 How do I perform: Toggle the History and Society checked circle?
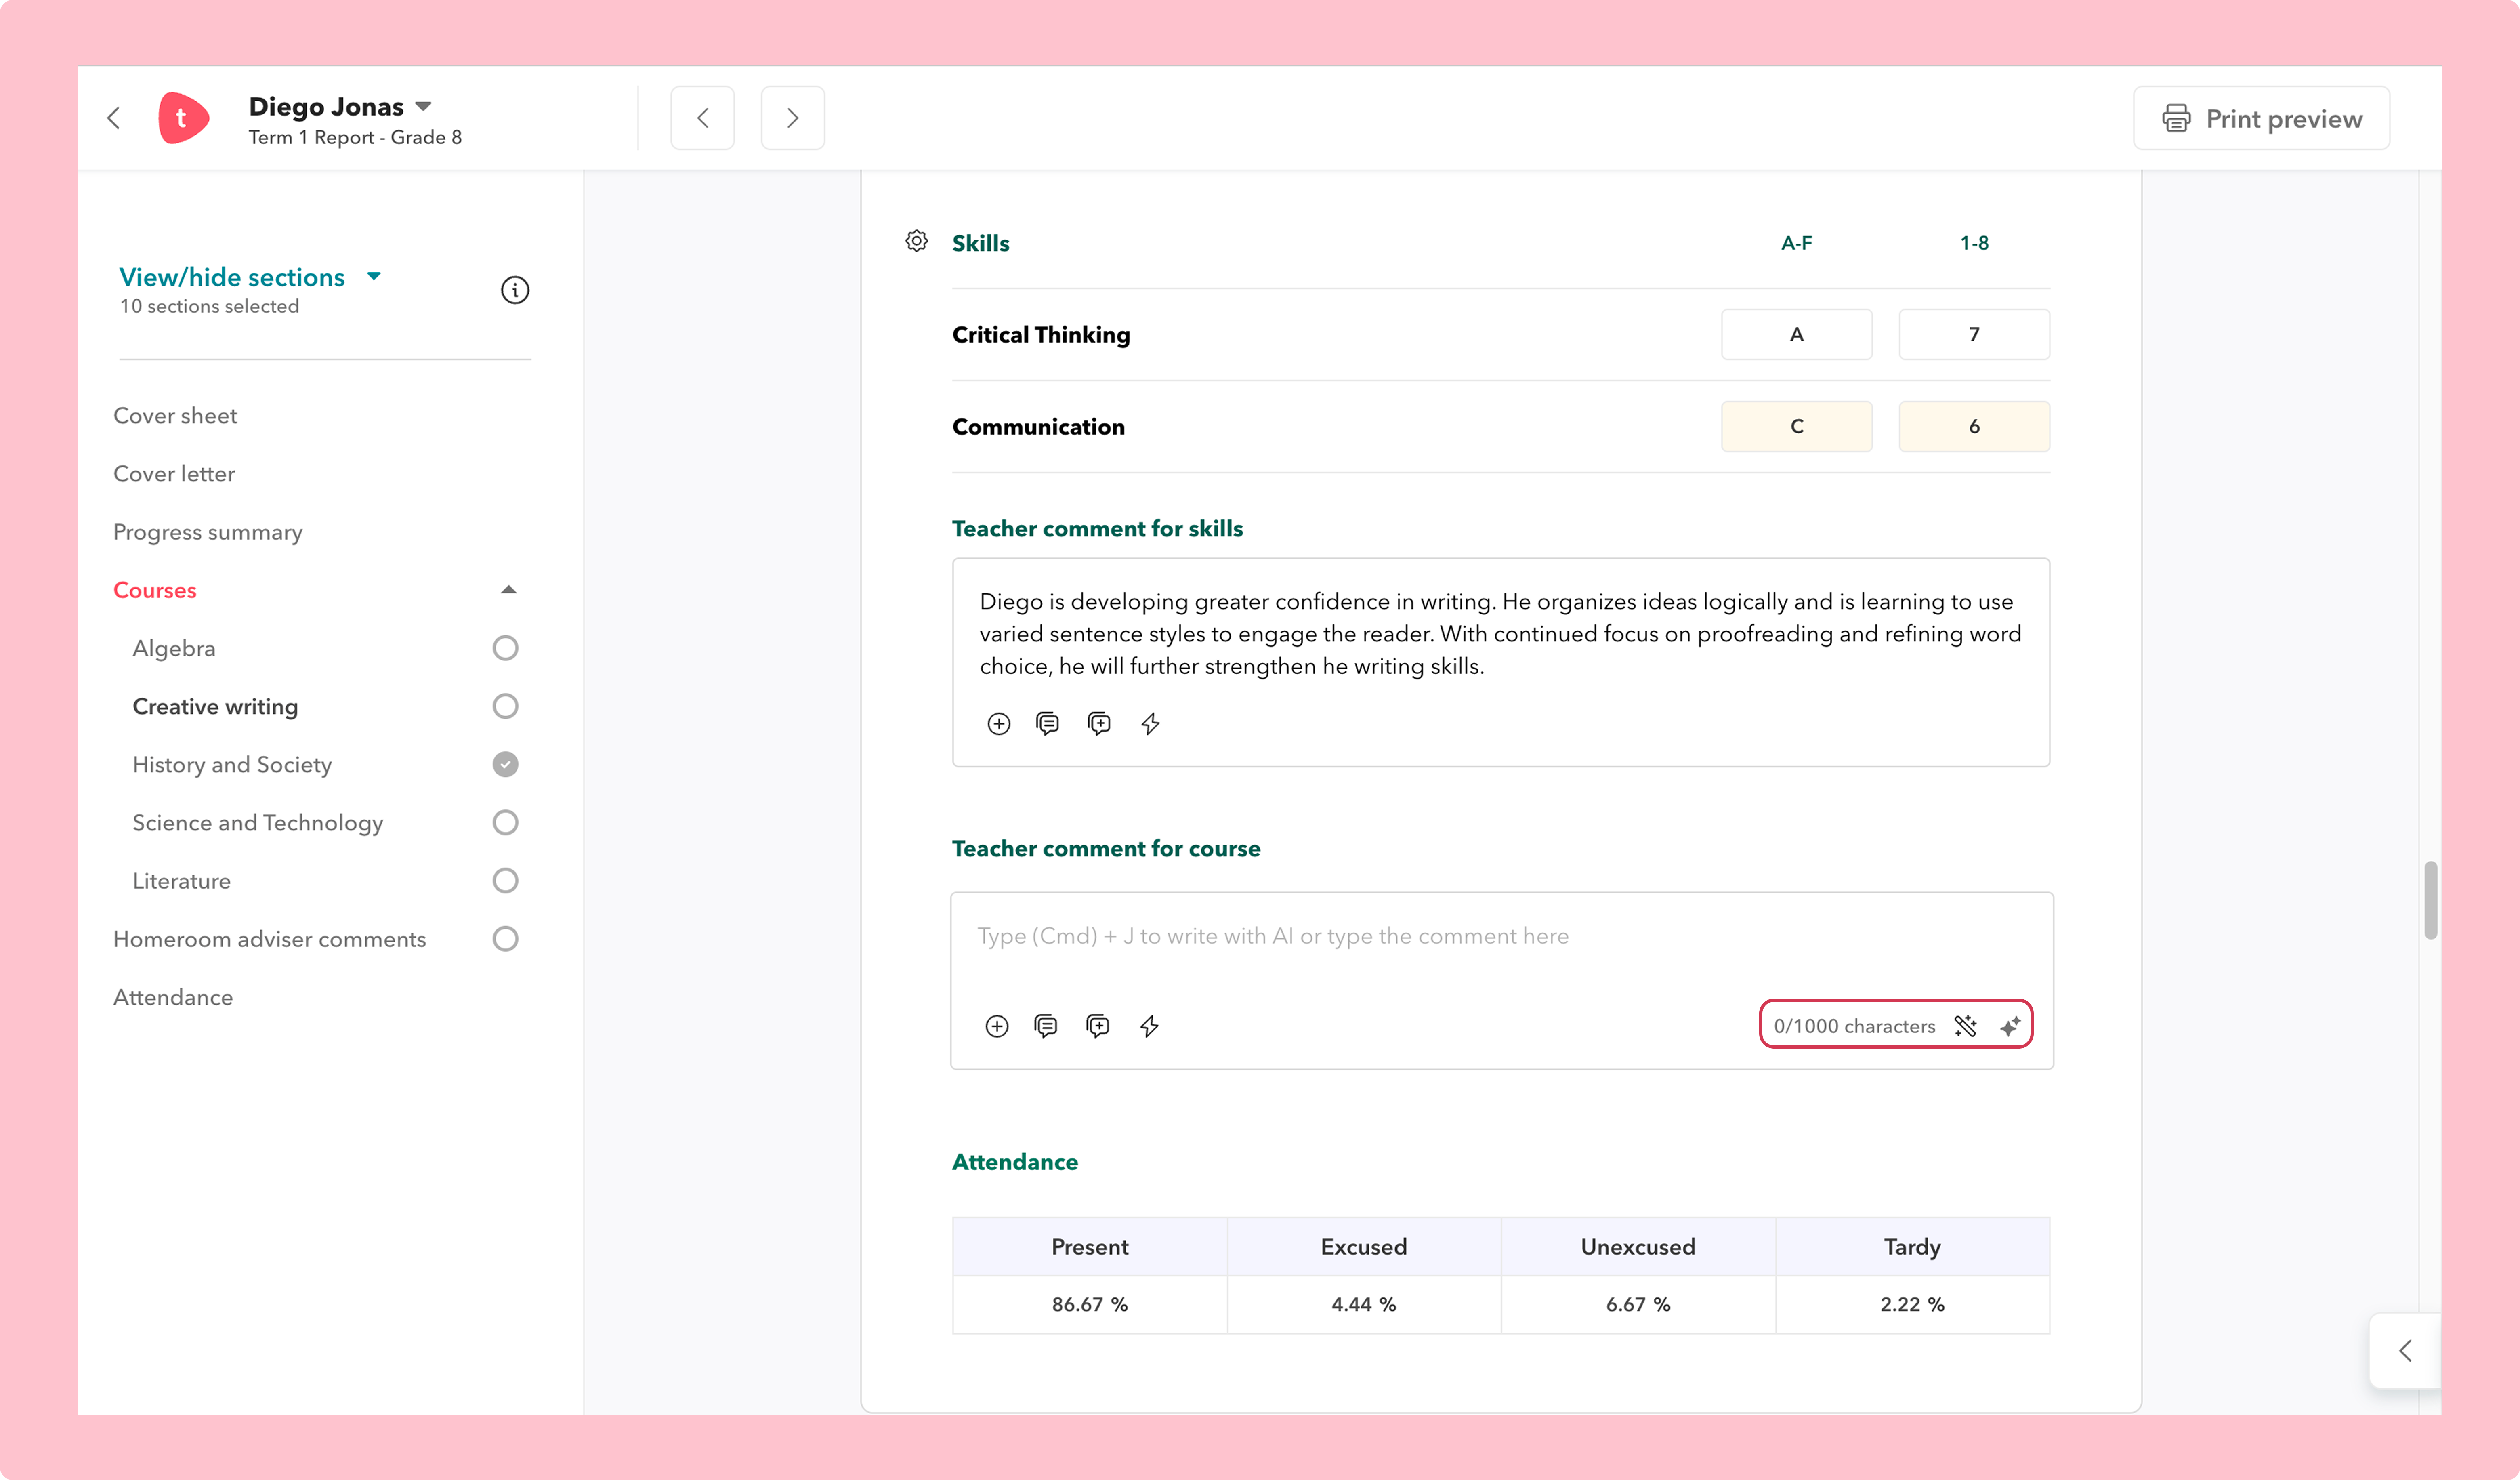pos(505,764)
